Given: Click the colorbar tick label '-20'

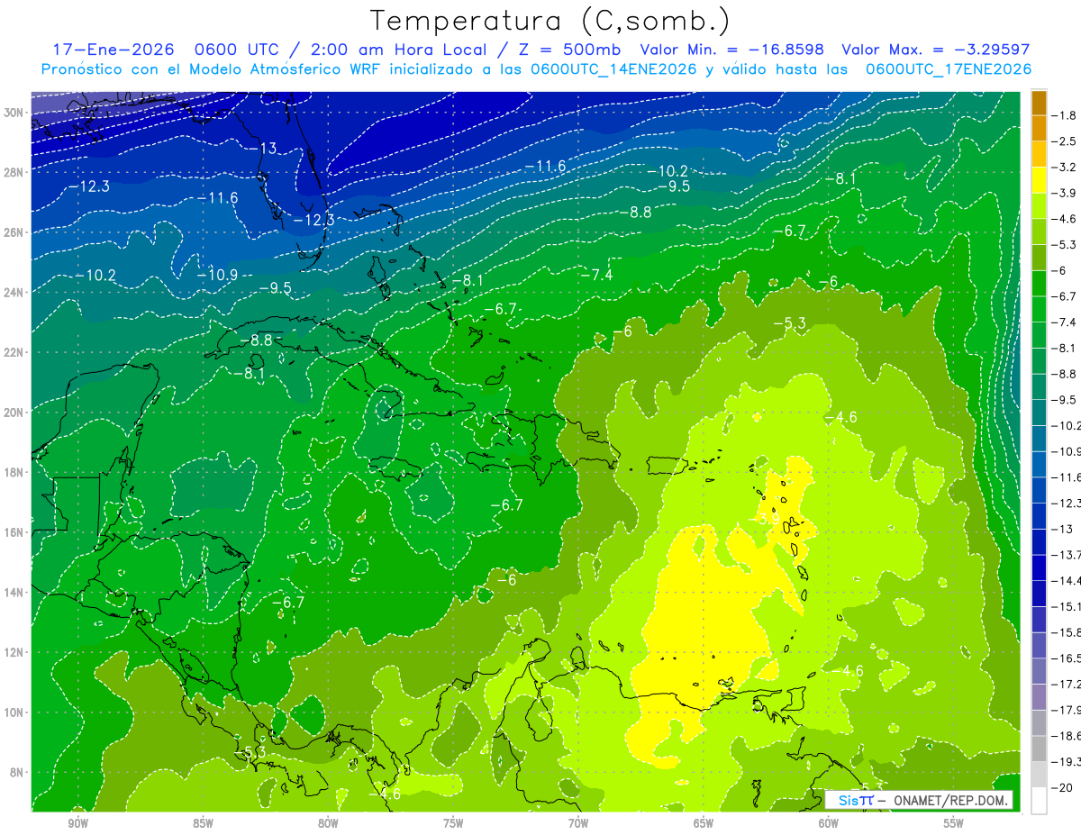Looking at the screenshot, I should pos(1064,788).
